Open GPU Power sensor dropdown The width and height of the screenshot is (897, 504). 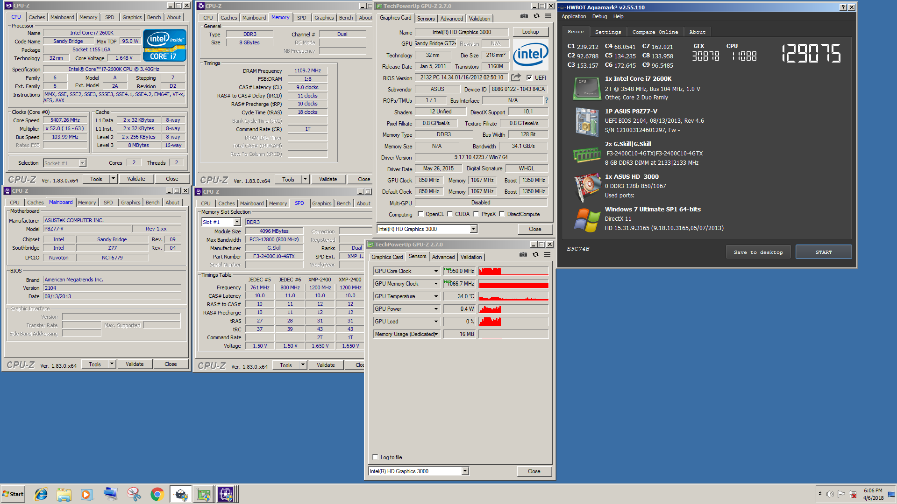(436, 309)
